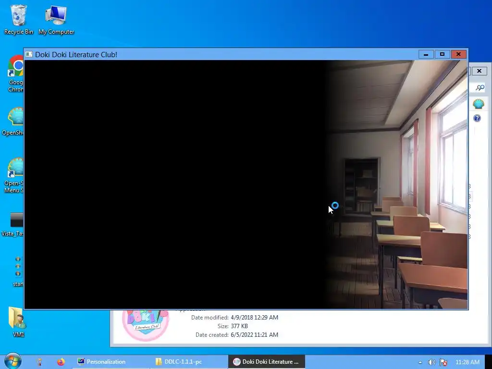Image resolution: width=492 pixels, height=369 pixels.
Task: Open the Windows Start menu orb
Action: pyautogui.click(x=12, y=361)
